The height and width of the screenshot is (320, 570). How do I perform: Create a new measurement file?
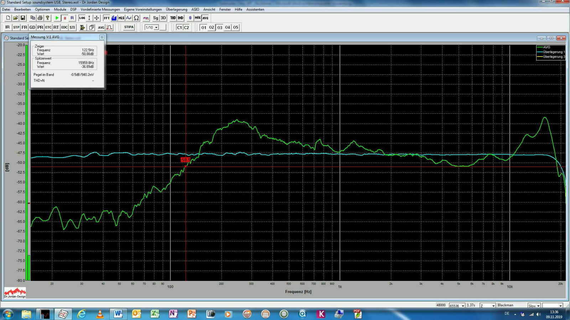(8, 18)
